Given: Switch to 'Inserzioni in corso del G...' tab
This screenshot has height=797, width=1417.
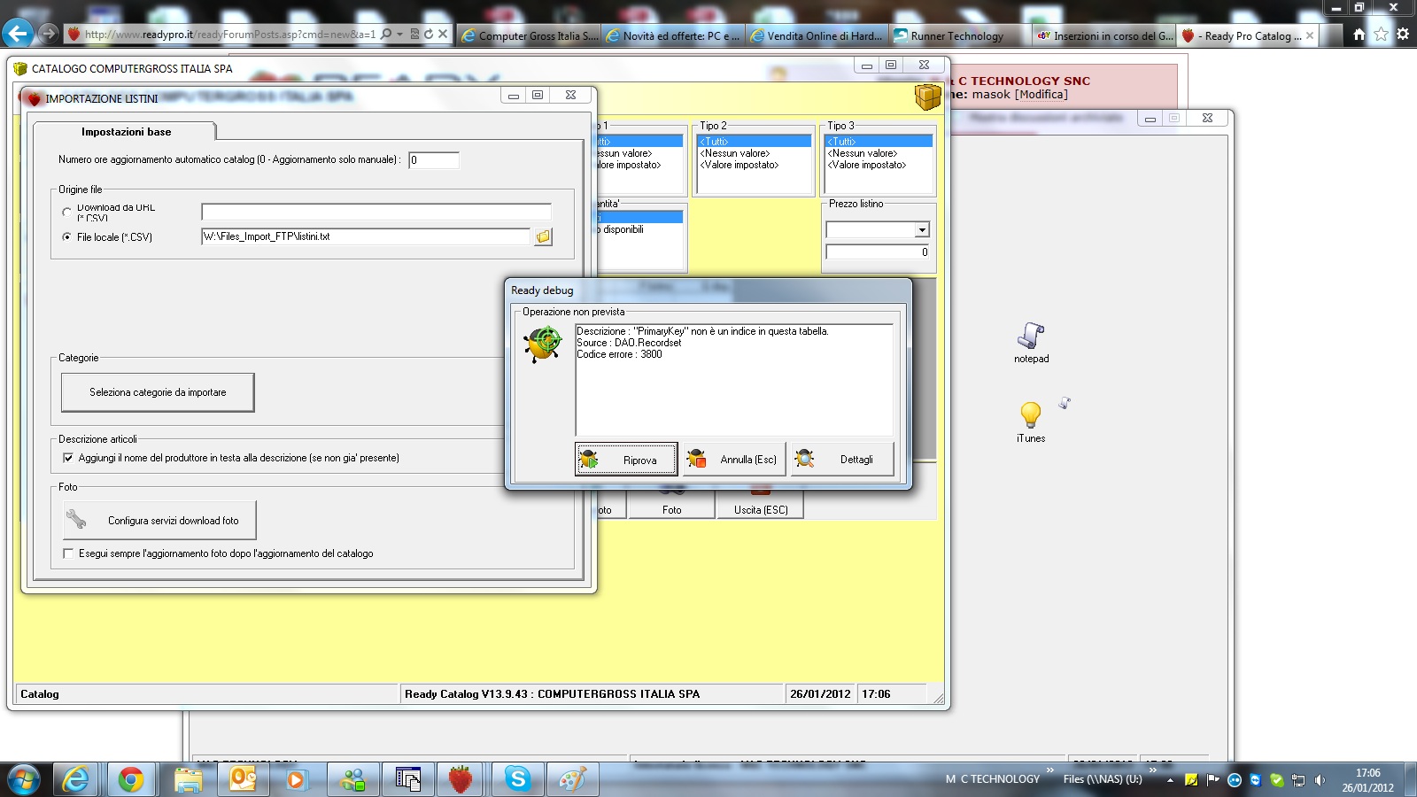Looking at the screenshot, I should [1104, 35].
